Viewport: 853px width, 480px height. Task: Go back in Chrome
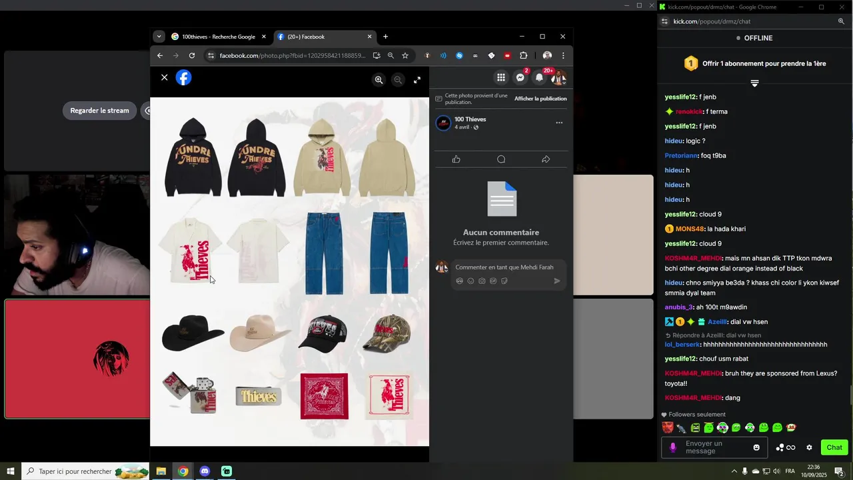(x=160, y=56)
